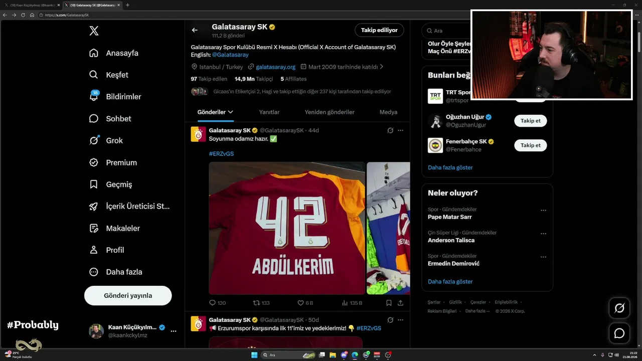
Task: Open the @Galatasaray English account link
Action: pos(230,55)
